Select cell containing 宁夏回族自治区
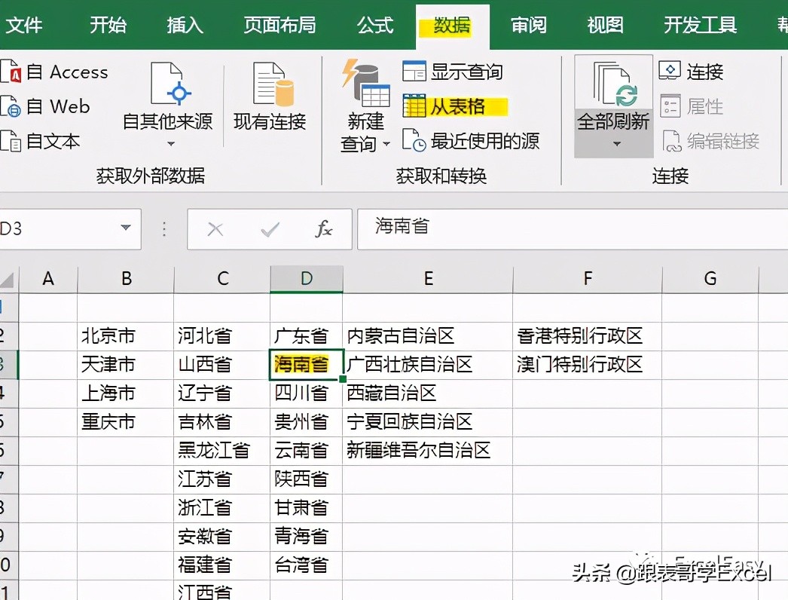Image resolution: width=788 pixels, height=600 pixels. (x=428, y=422)
